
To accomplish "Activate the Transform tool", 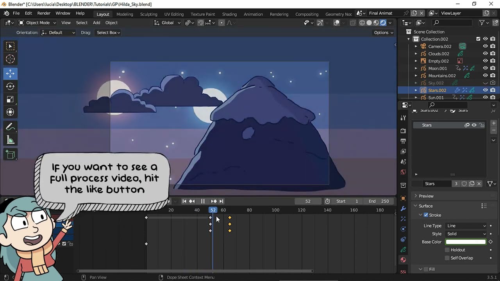I will pos(11,112).
